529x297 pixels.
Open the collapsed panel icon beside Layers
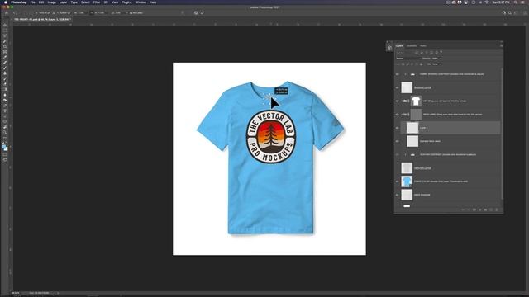click(389, 48)
